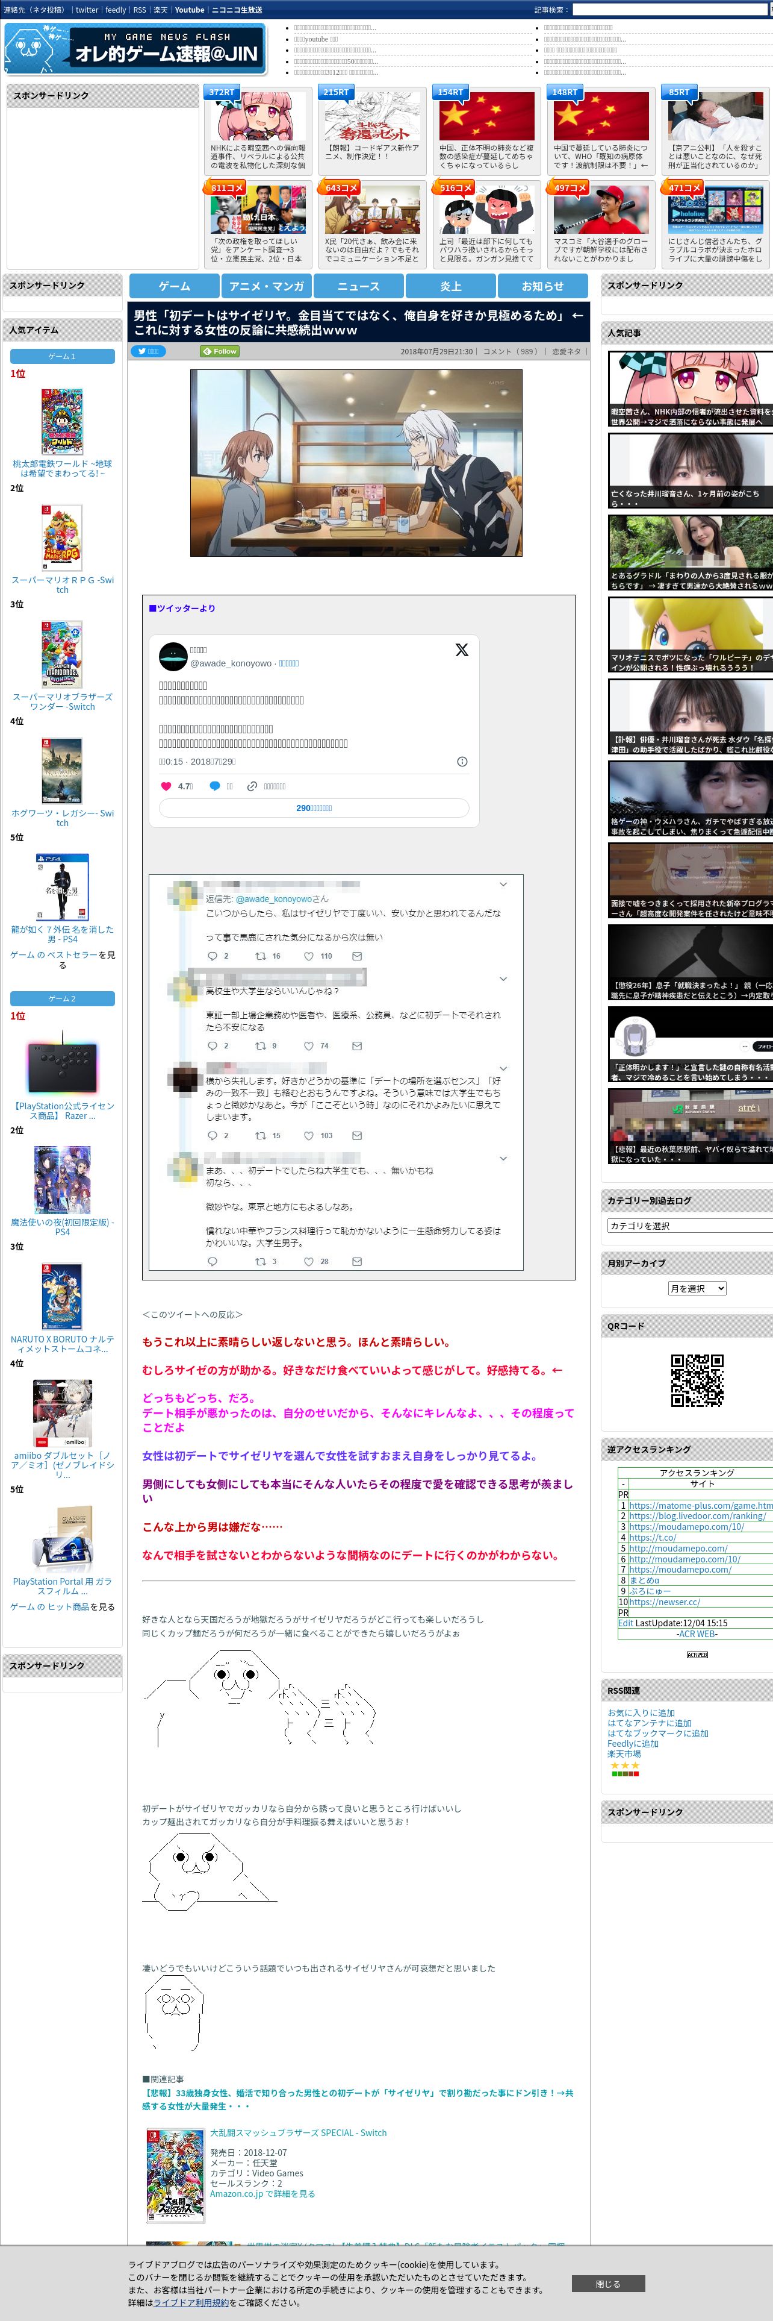The image size is (773, 2321).
Task: Select the ゲーム2 ranking tab
Action: 62,998
